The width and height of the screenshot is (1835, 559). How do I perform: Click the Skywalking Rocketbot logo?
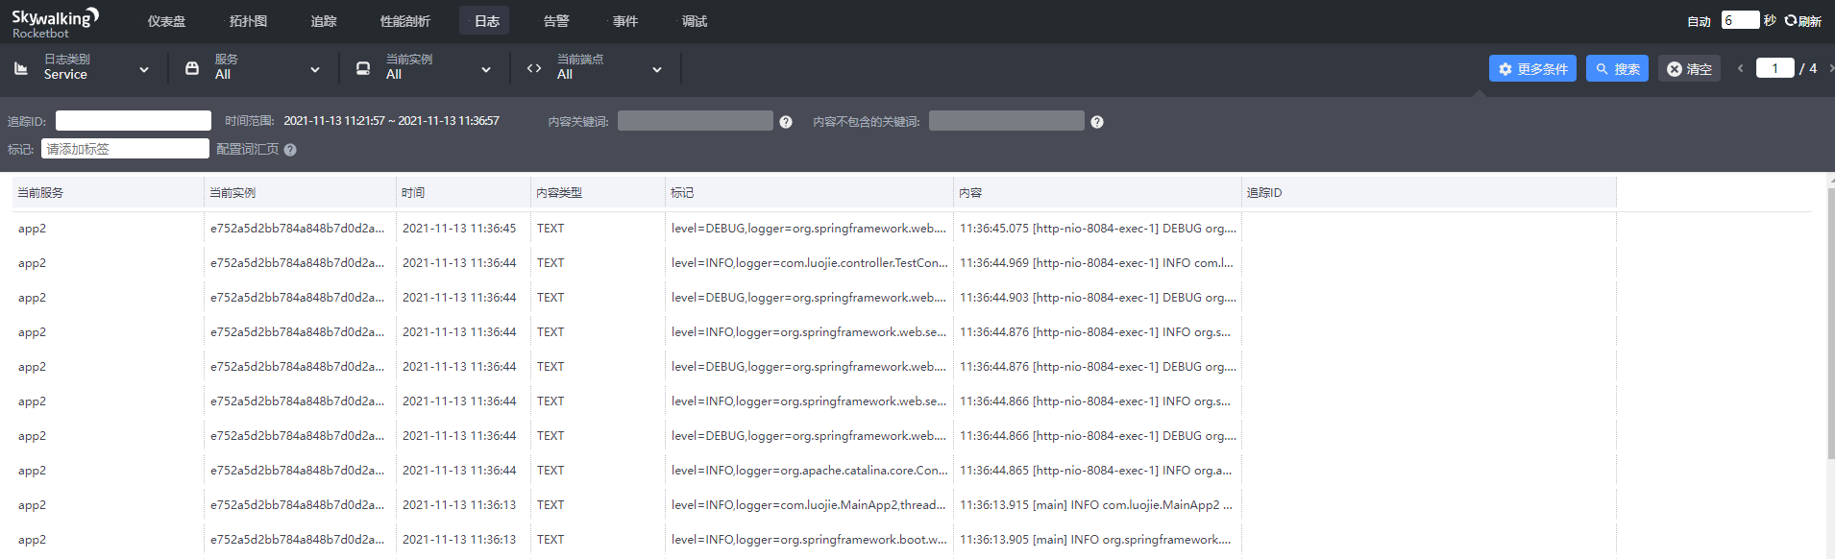(x=55, y=22)
